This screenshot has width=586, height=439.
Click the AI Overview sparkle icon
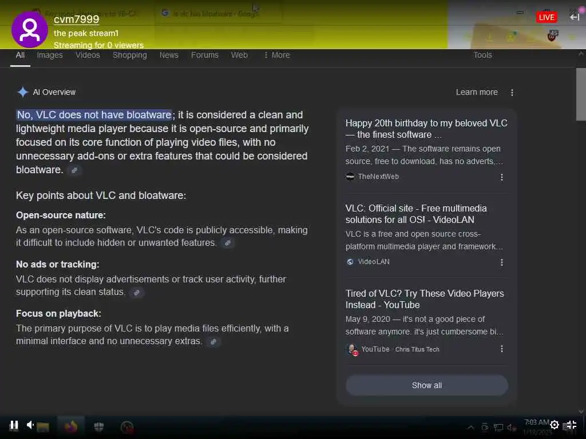tap(23, 92)
